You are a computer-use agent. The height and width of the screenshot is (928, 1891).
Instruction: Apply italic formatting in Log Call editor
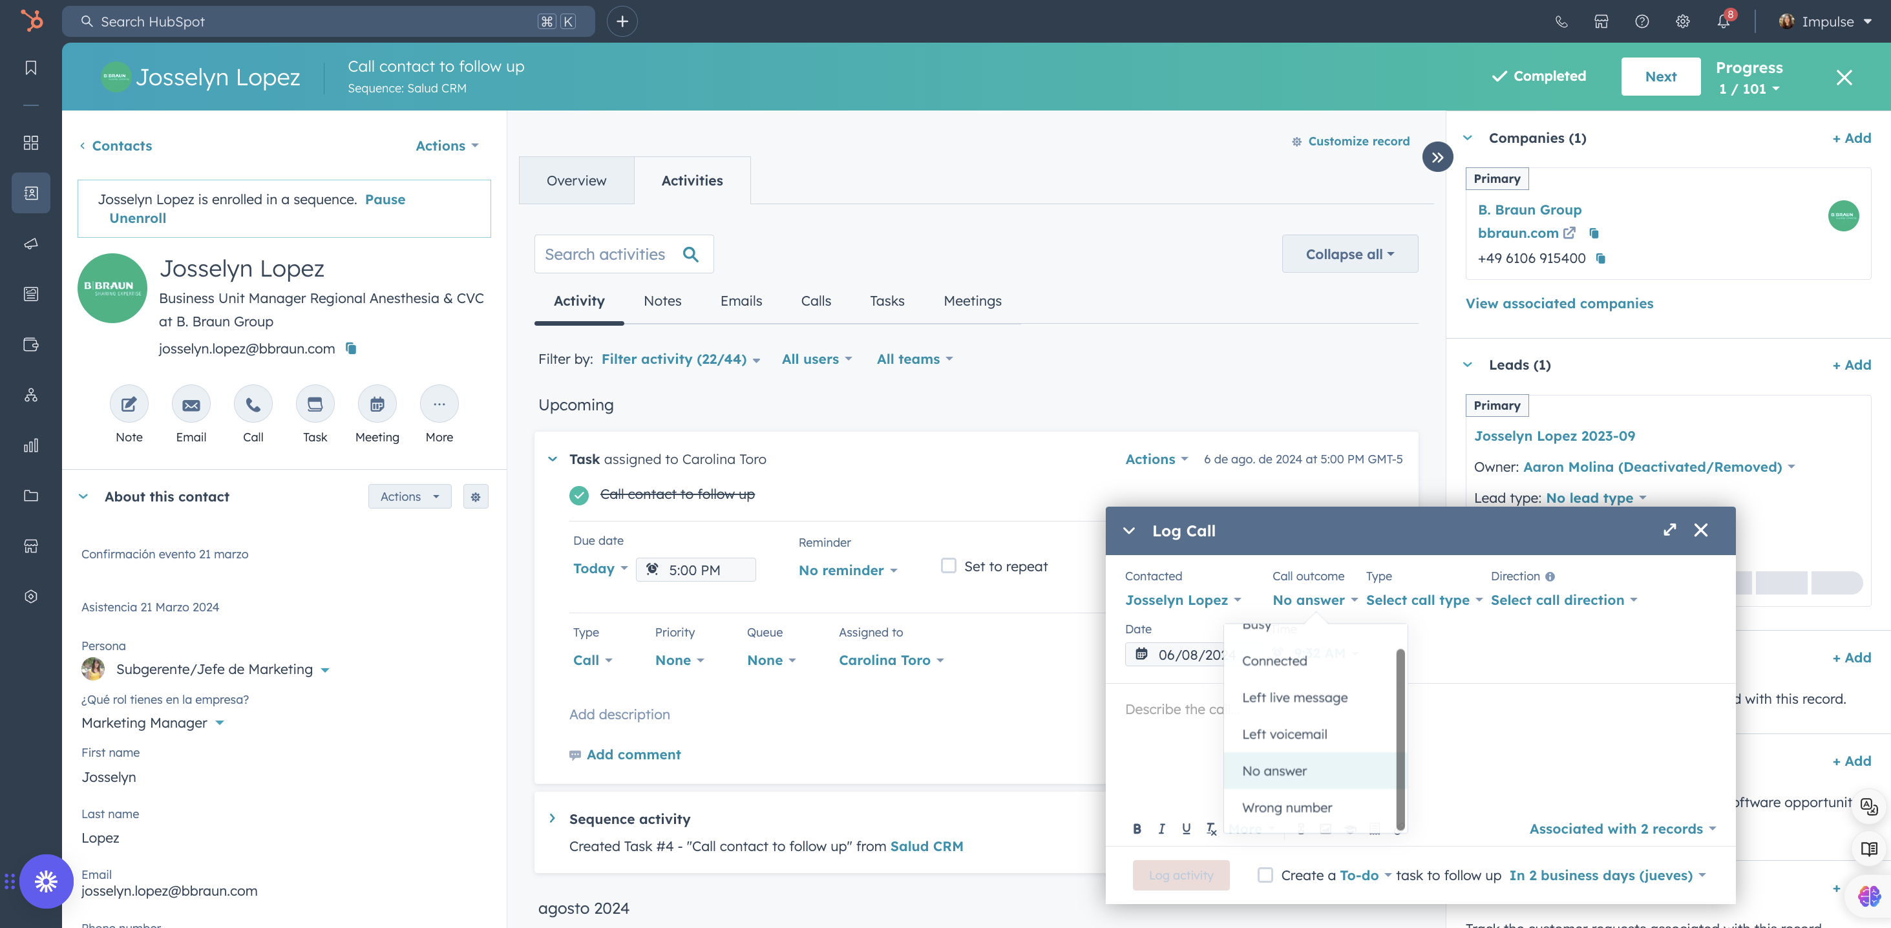tap(1161, 829)
